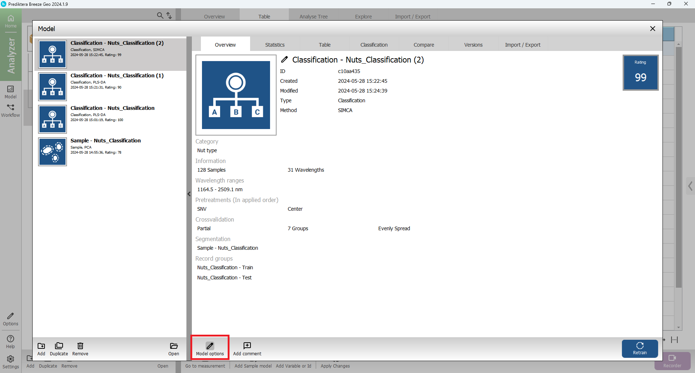Click the Model options pencil icon
This screenshot has height=373, width=695.
[210, 346]
